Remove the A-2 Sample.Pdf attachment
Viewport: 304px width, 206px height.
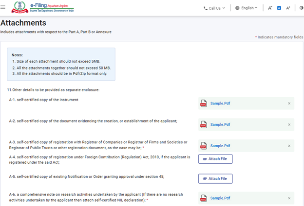[289, 124]
